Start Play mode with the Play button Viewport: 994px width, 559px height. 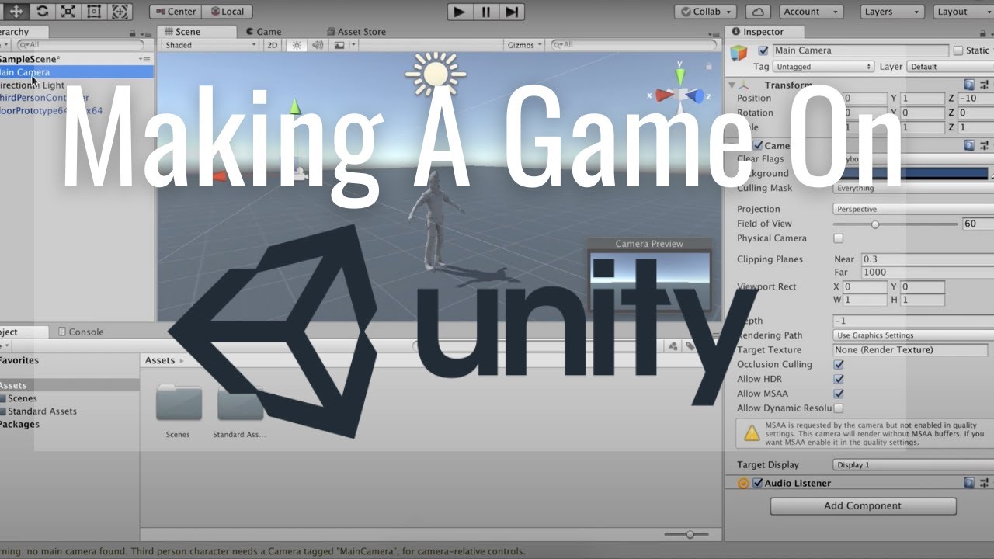tap(460, 12)
